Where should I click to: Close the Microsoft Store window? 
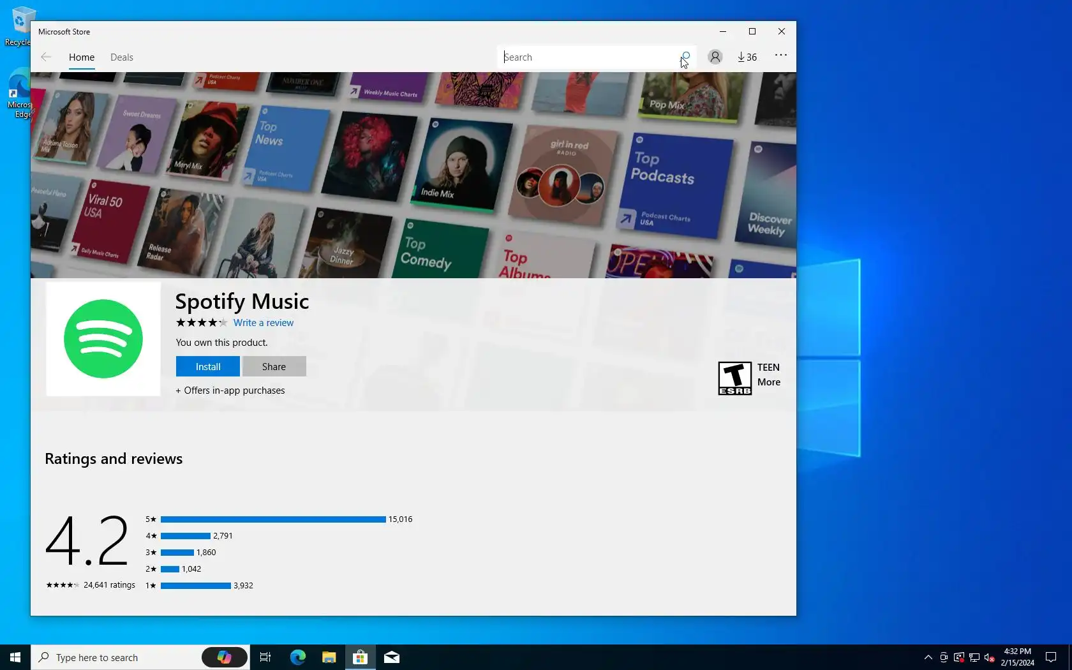[x=782, y=31]
